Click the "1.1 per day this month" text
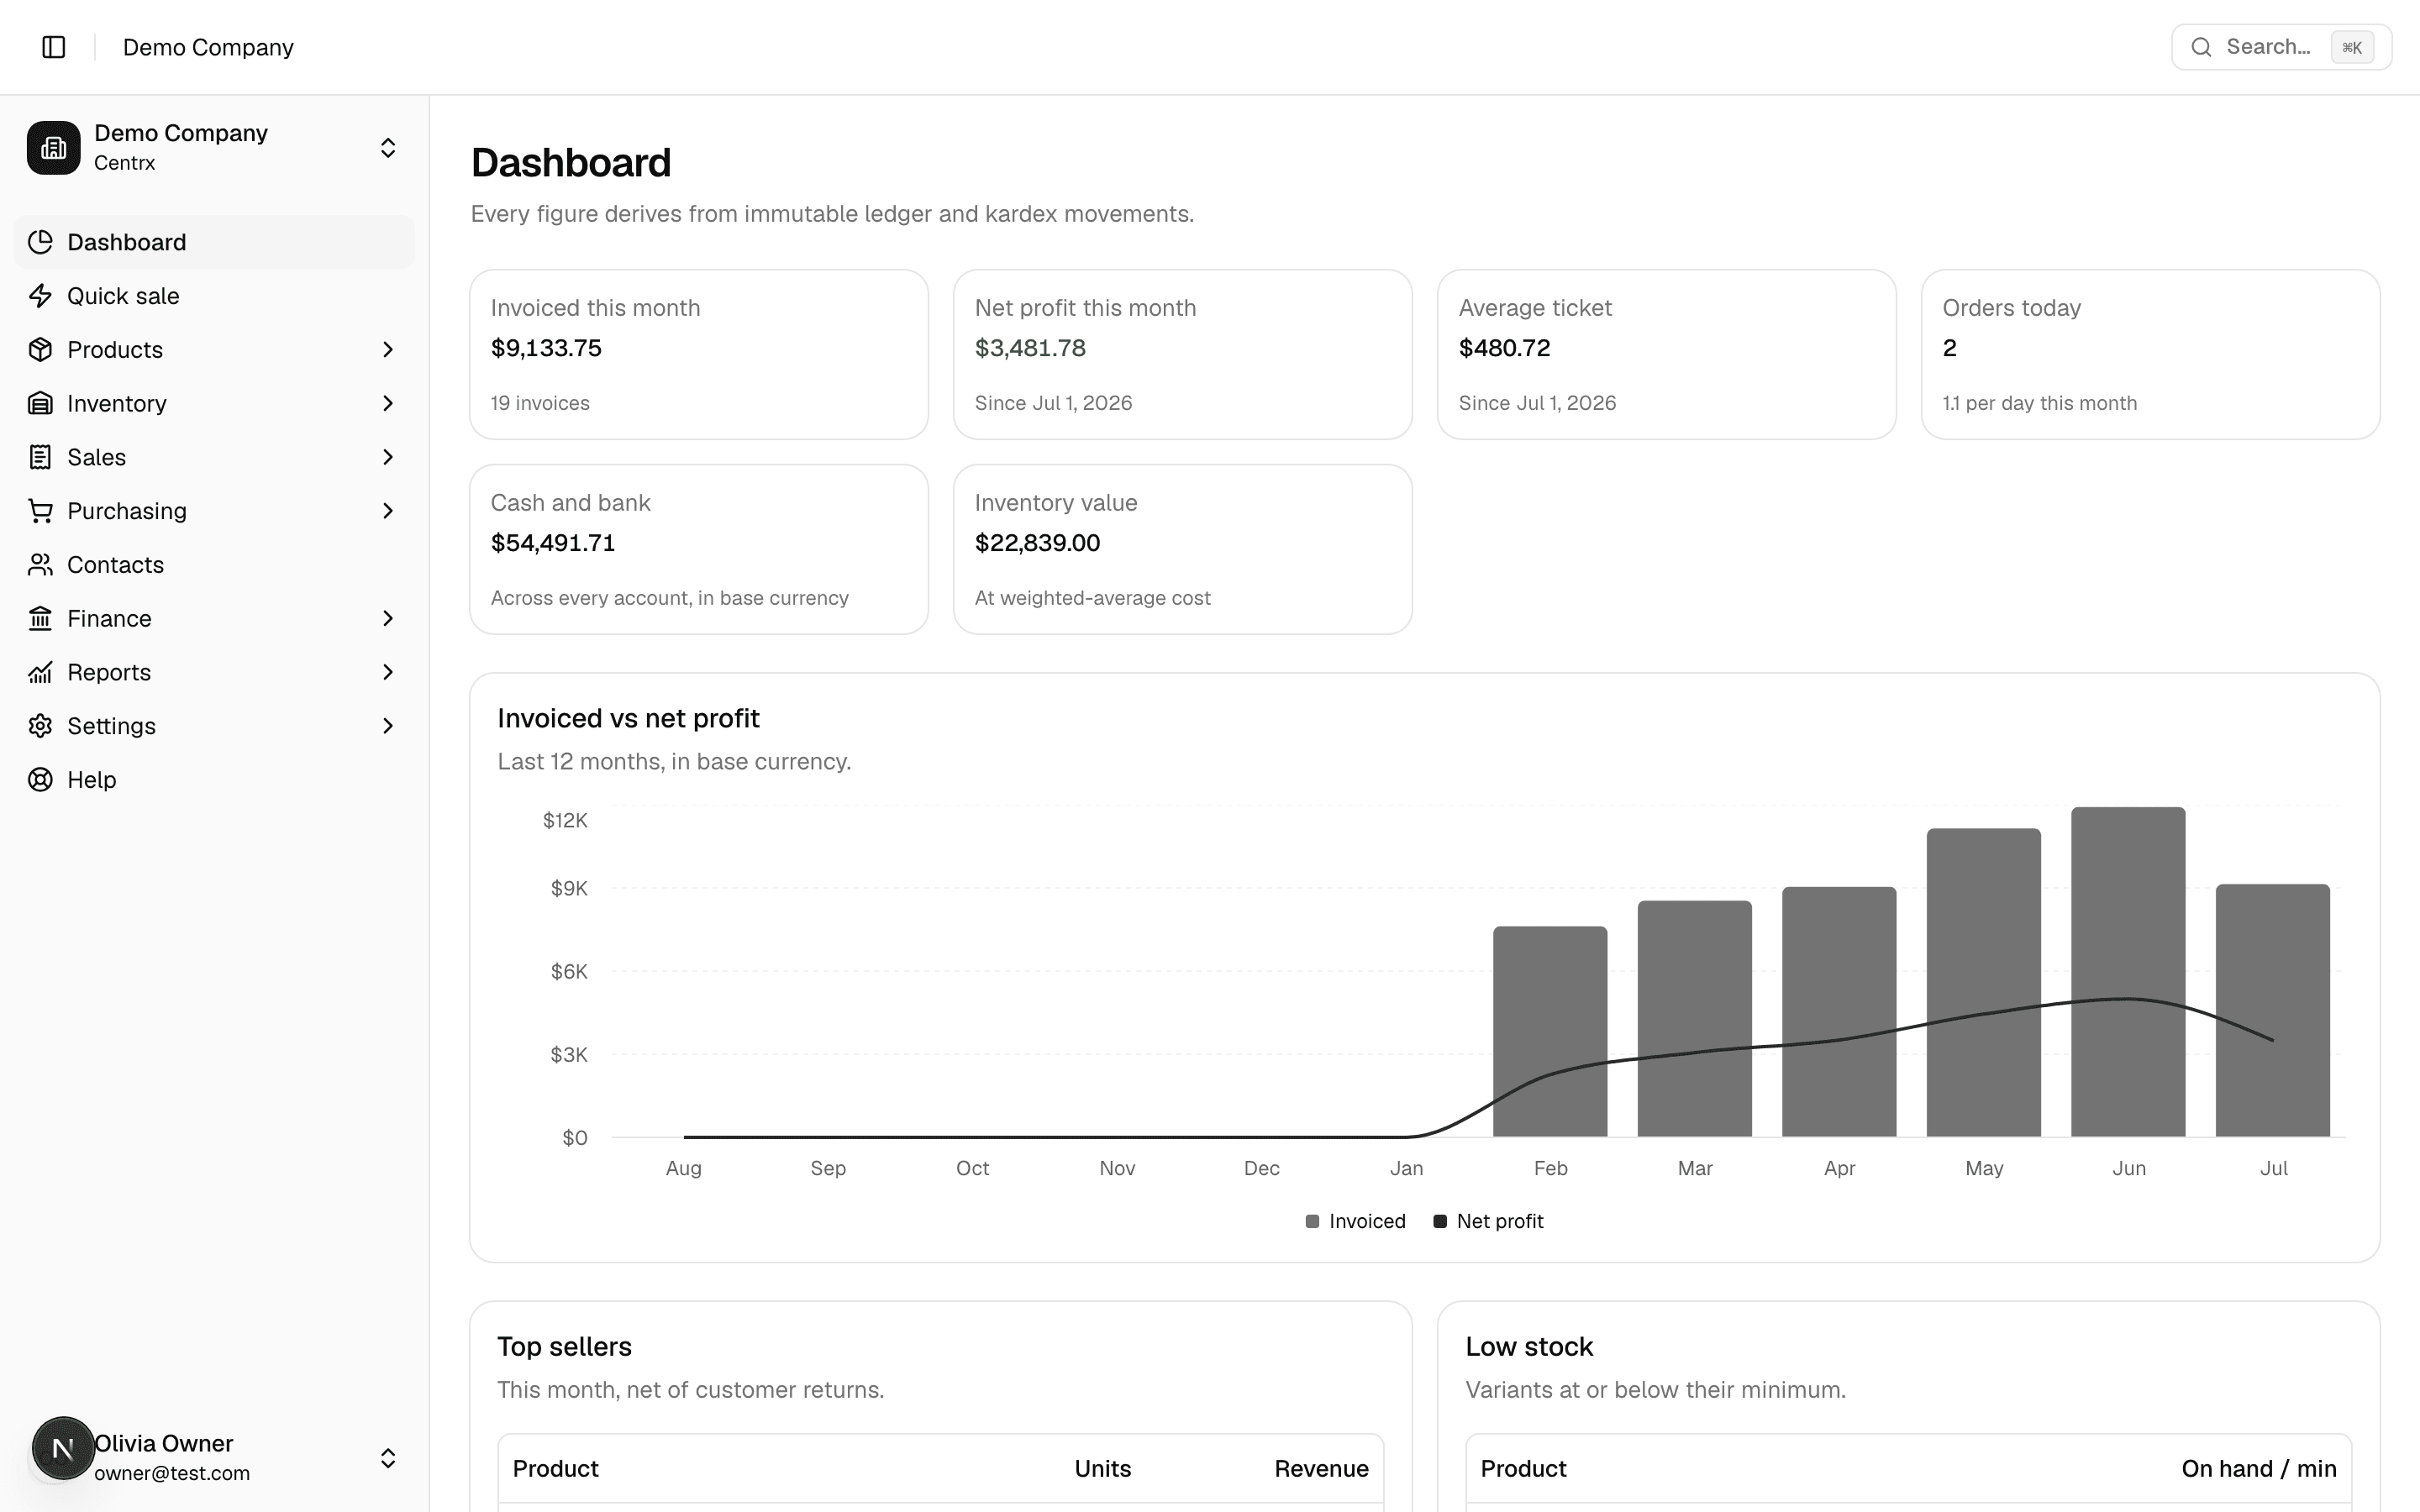2420x1512 pixels. (2040, 403)
